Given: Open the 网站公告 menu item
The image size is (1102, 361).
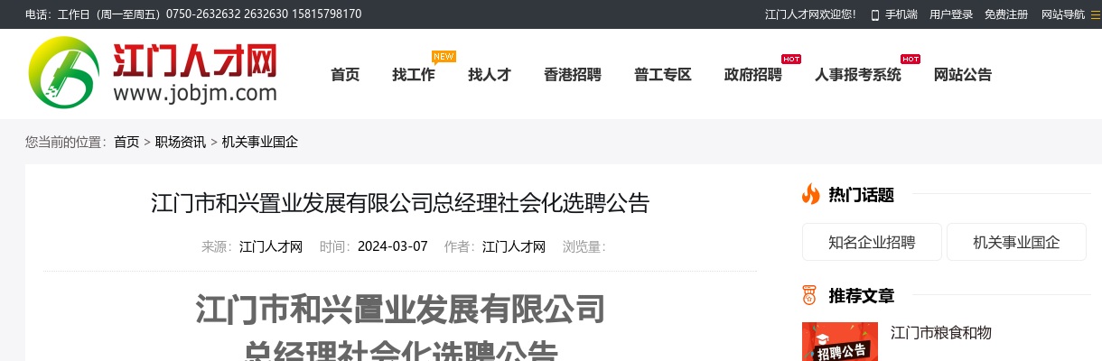Looking at the screenshot, I should pos(963,75).
